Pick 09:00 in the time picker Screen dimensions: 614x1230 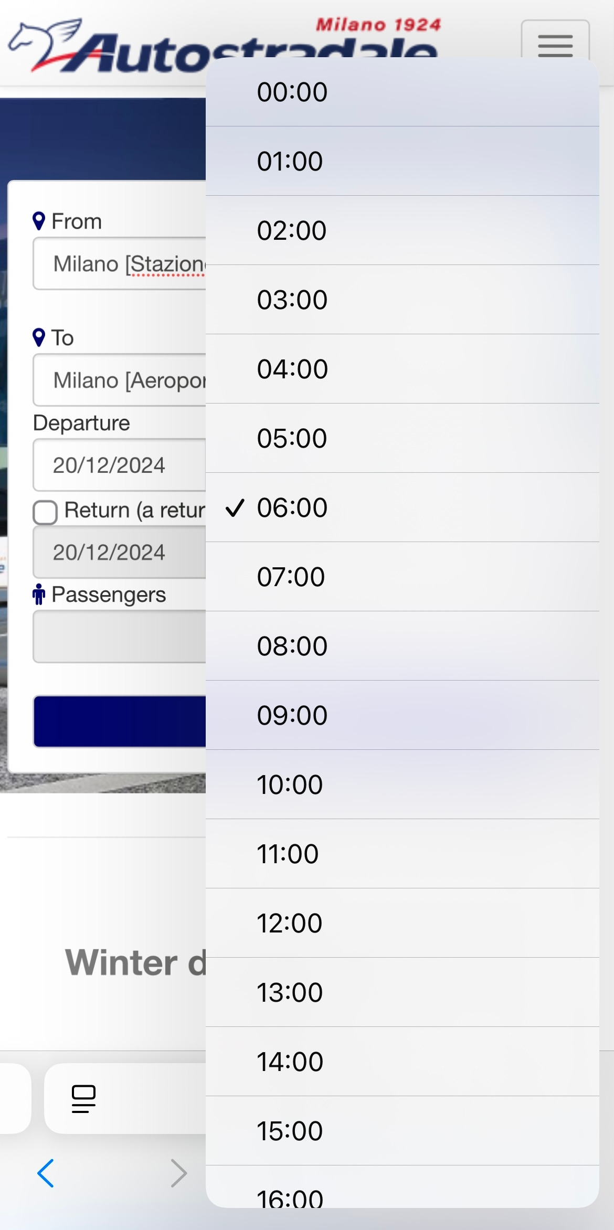click(402, 715)
